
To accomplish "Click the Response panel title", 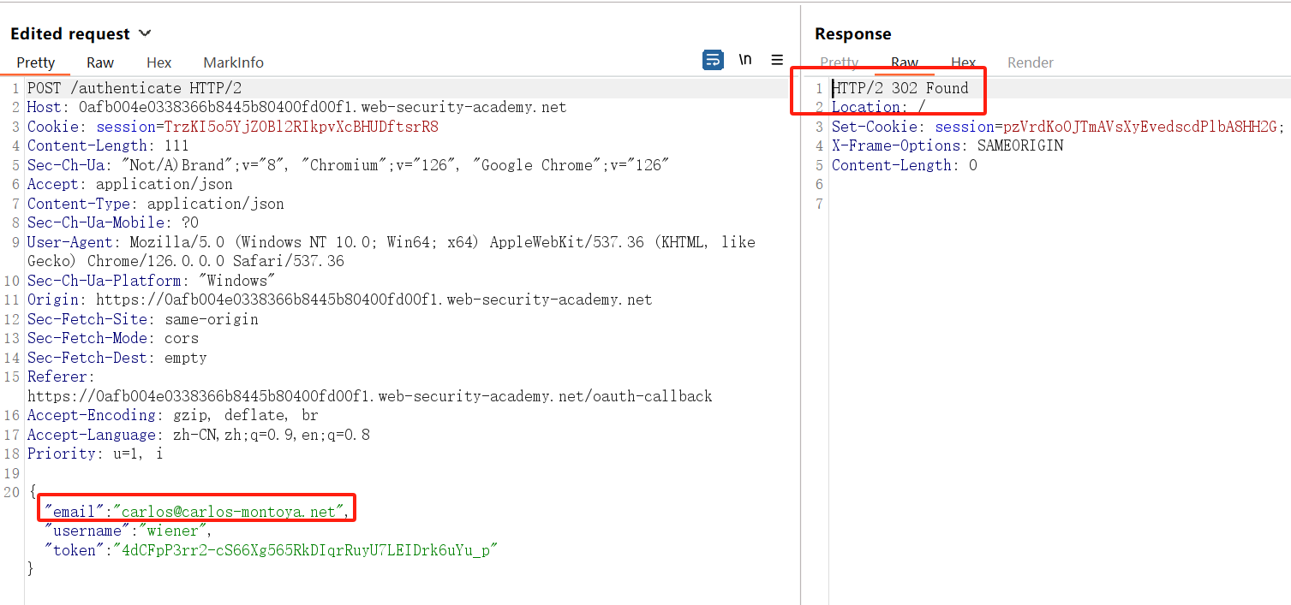I will 853,33.
